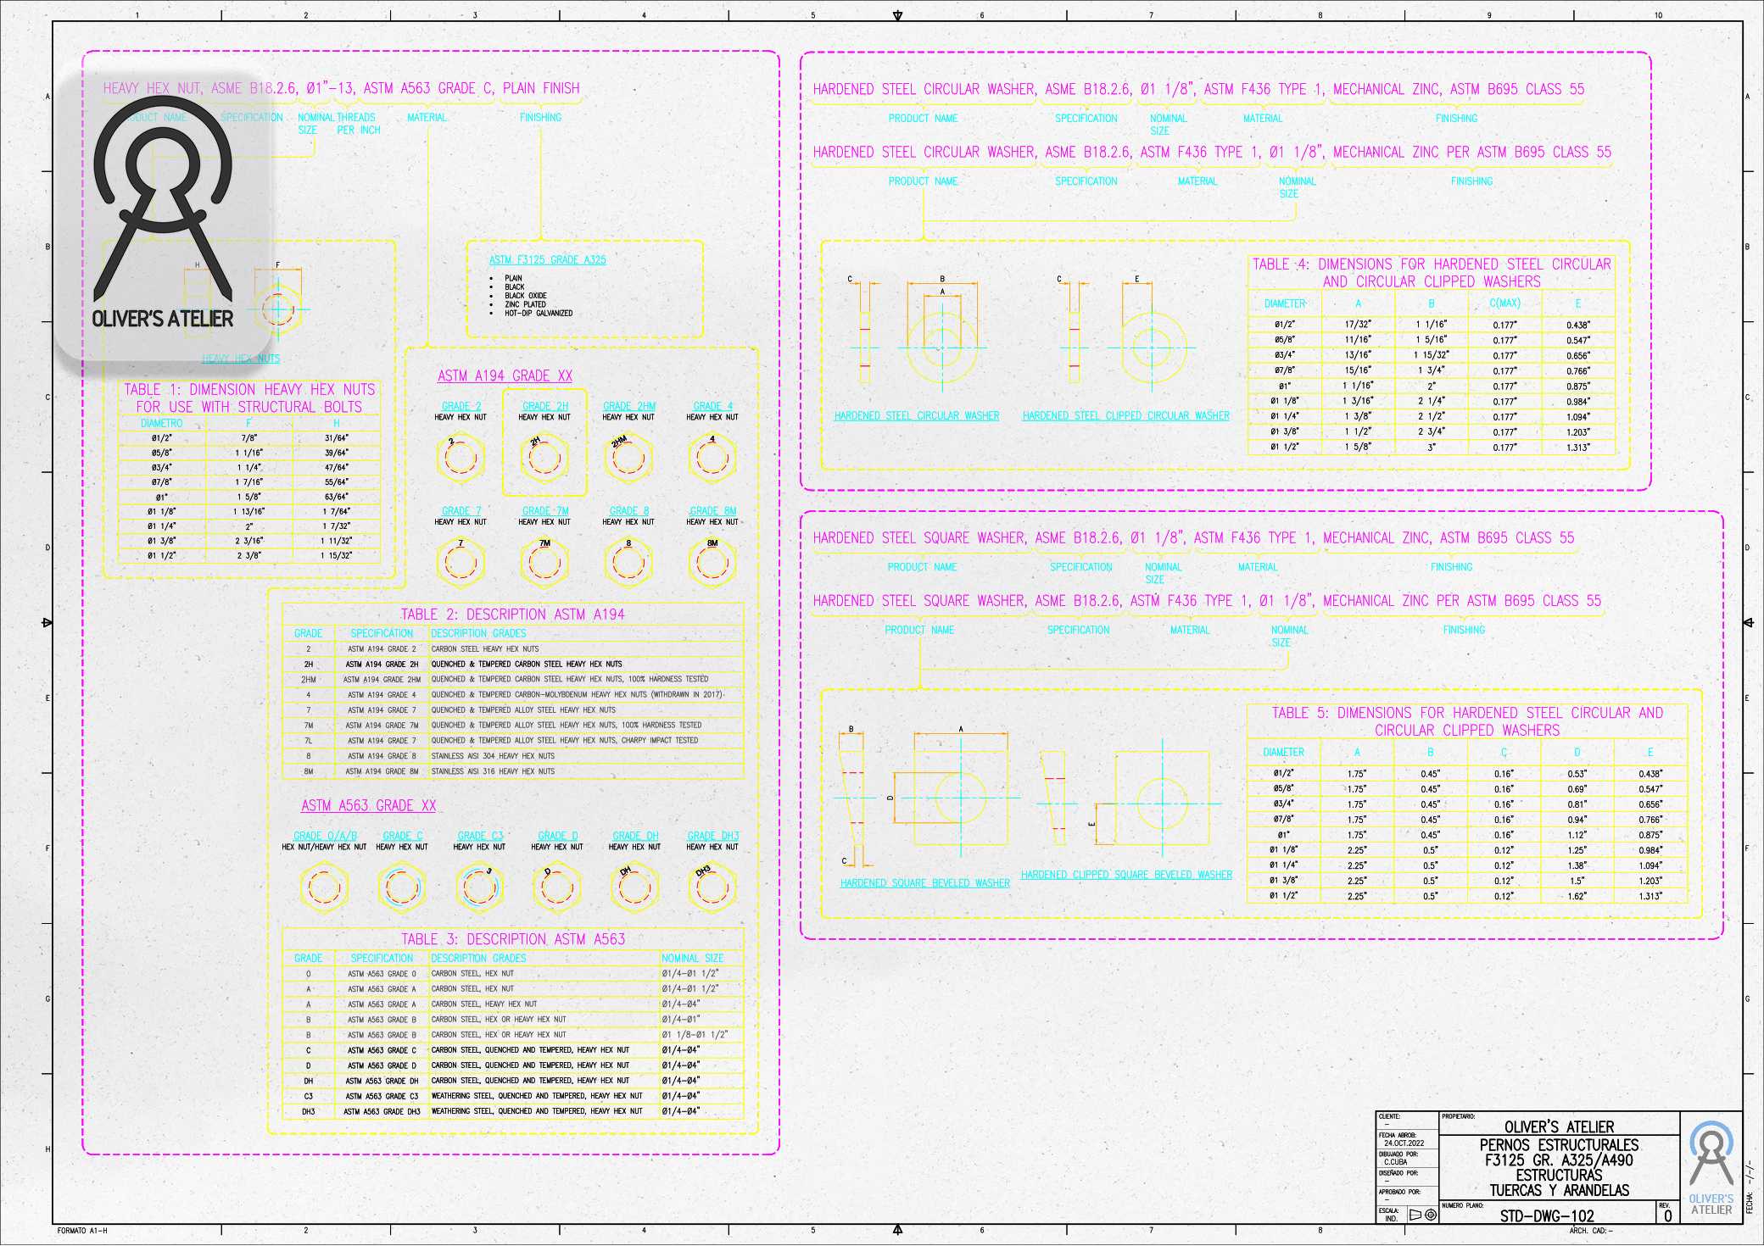Click the 'ASTM F3125 GRADE A325' underlined heading
Viewport: 1764px width, 1246px height.
[x=548, y=260]
